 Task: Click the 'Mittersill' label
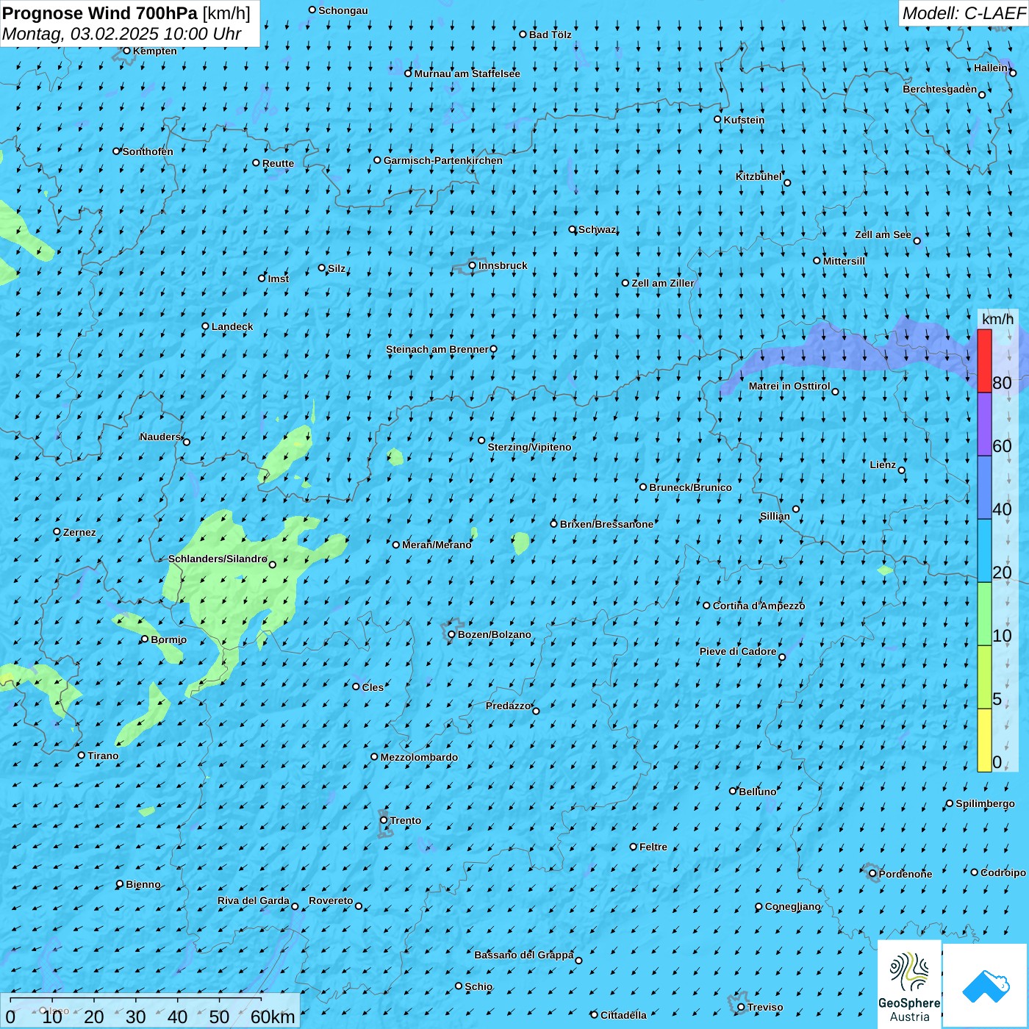point(844,261)
